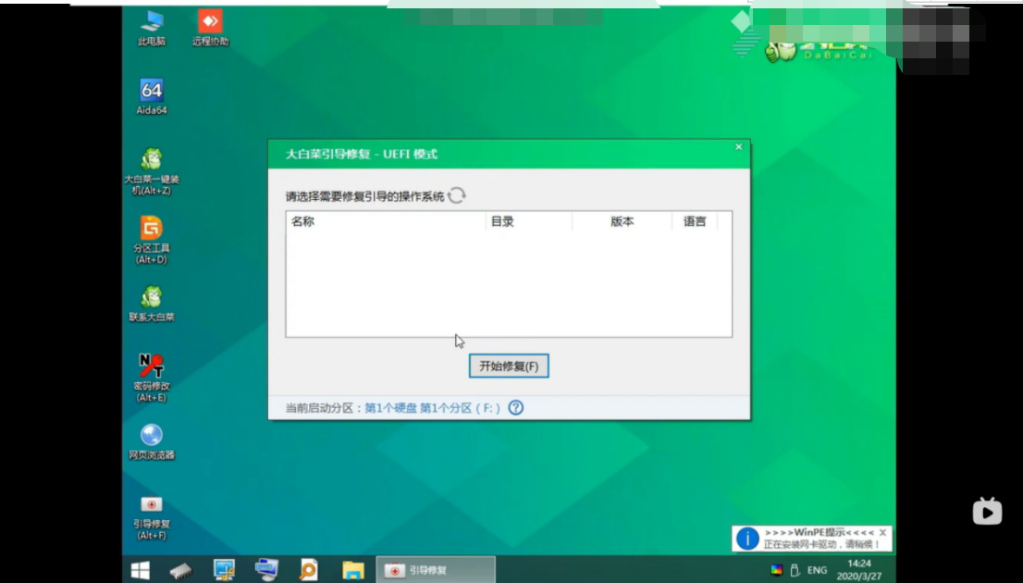Image resolution: width=1023 pixels, height=583 pixels.
Task: Sort by the 目录 column header
Action: pos(529,221)
